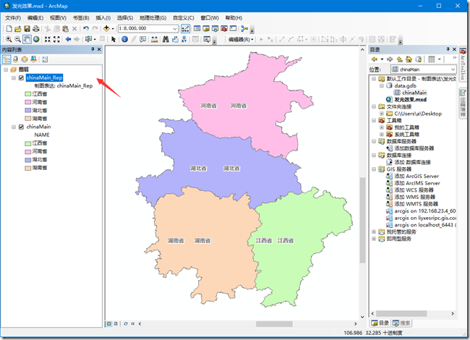
Task: Expand 我的工具箱 node
Action: (382, 127)
